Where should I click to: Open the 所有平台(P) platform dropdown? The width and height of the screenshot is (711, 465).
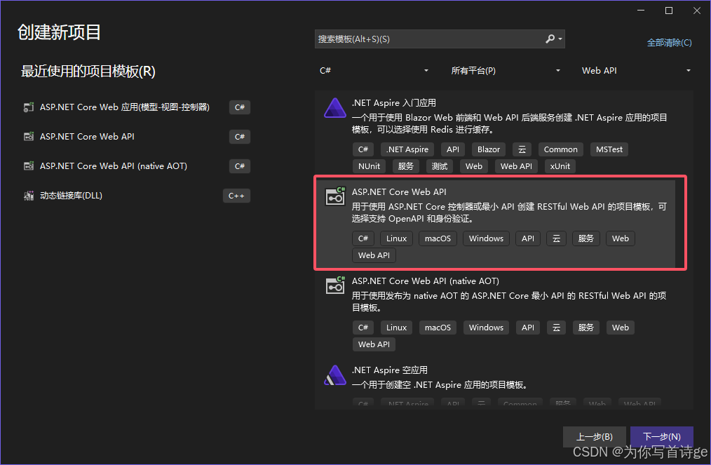[x=505, y=70]
